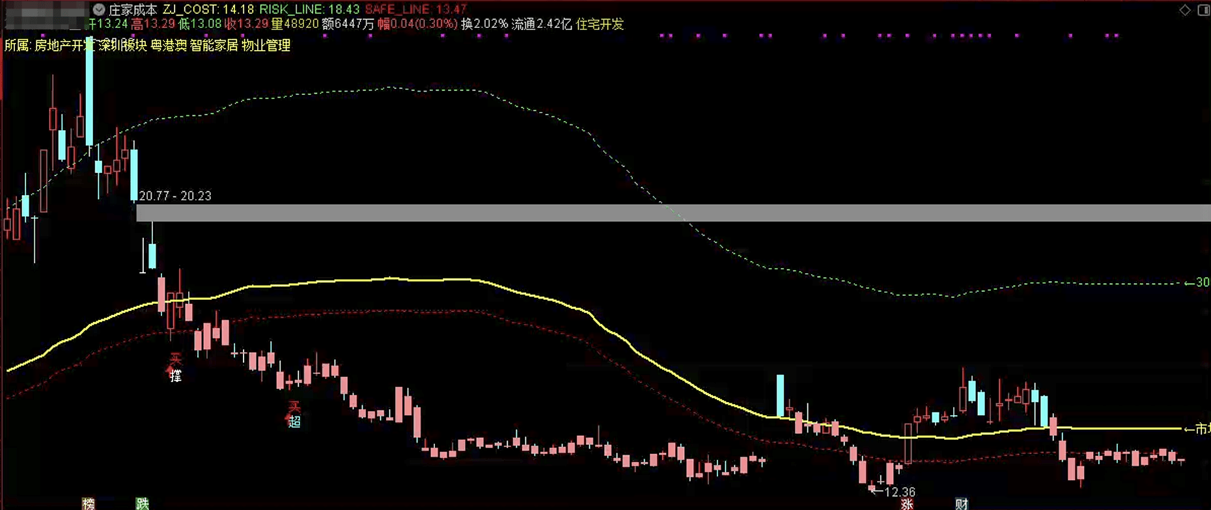
Task: Open the 粤港澳 concept sector link
Action: pos(169,46)
